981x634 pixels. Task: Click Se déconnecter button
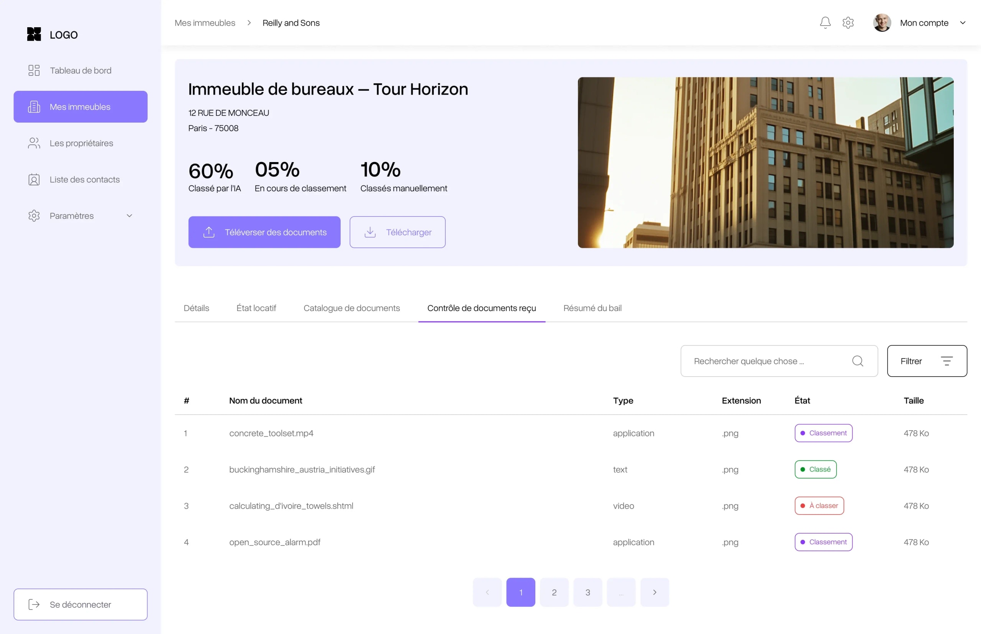[80, 605]
